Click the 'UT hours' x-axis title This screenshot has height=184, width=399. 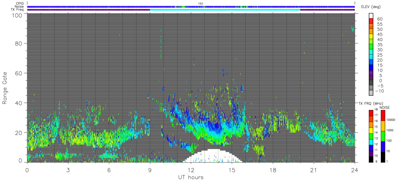[190, 177]
